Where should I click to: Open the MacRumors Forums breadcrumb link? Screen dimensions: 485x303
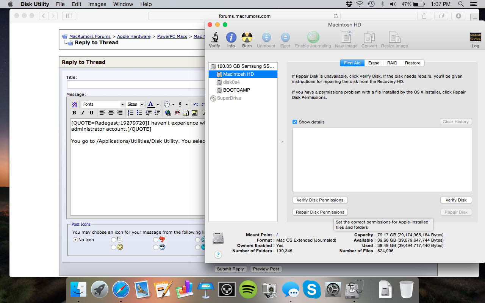(x=90, y=36)
